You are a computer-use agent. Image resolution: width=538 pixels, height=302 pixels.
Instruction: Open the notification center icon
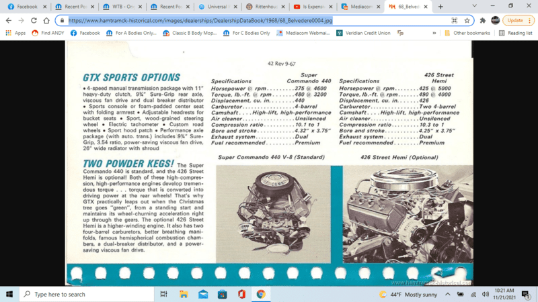click(525, 294)
